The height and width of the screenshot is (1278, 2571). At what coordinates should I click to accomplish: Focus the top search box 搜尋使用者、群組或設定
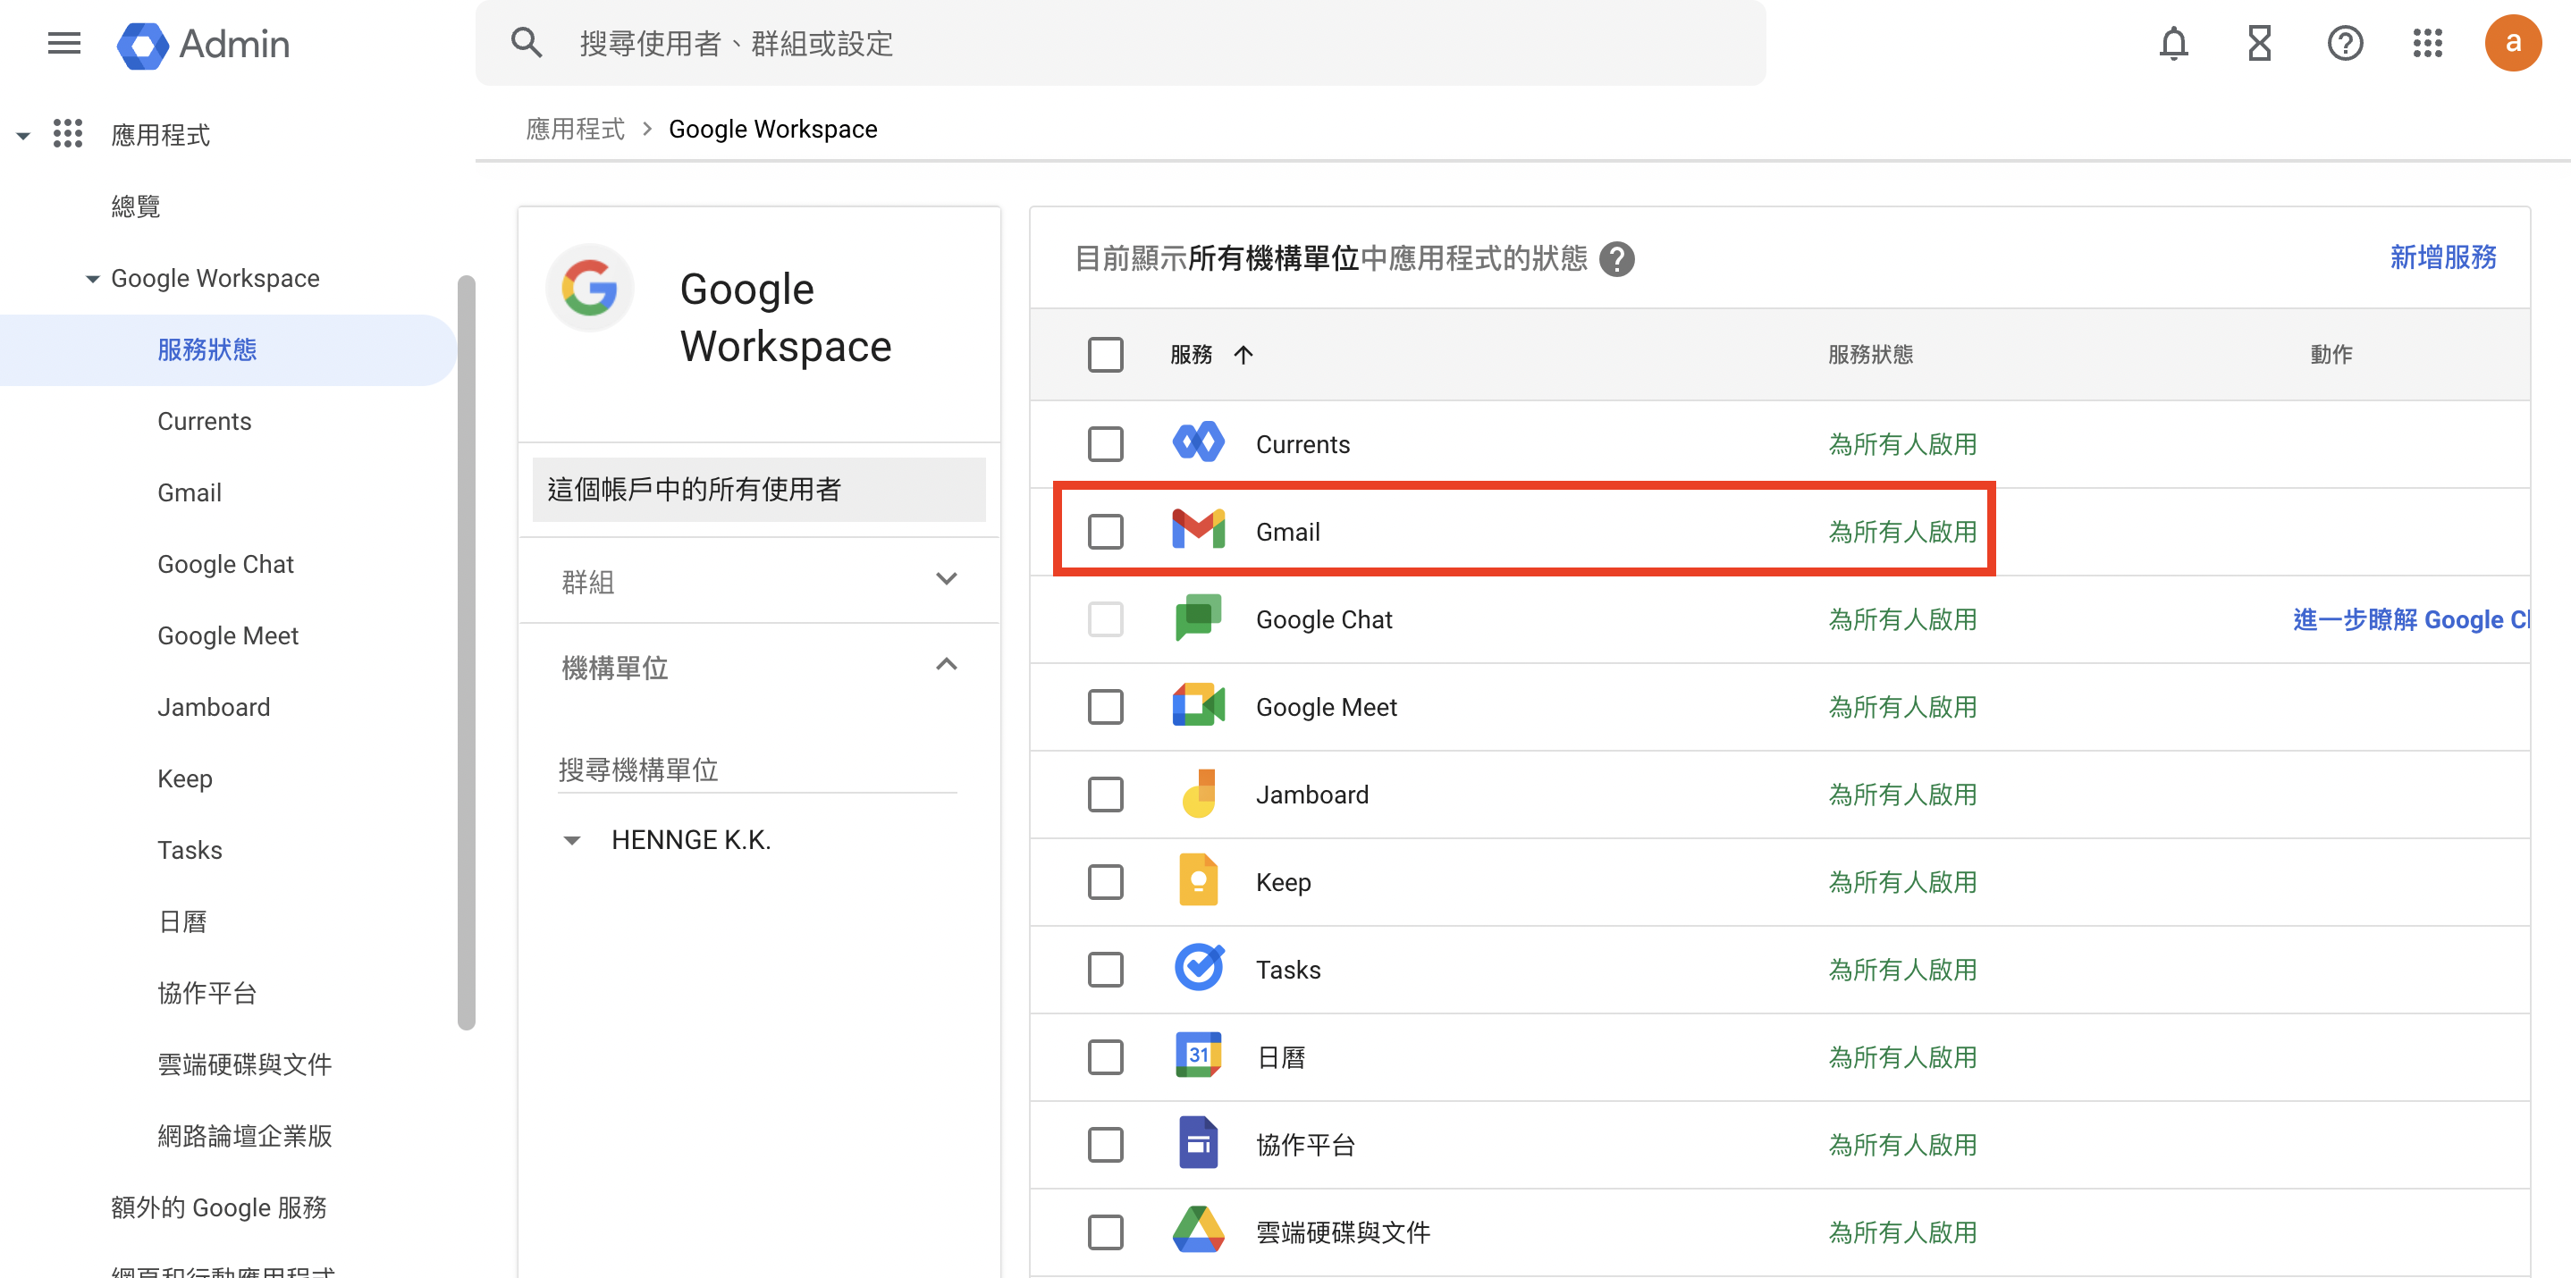click(x=1120, y=43)
